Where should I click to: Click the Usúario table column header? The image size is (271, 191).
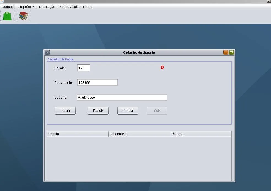[x=200, y=134]
